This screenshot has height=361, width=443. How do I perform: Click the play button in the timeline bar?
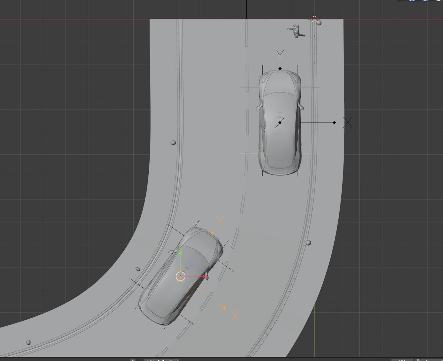164,360
